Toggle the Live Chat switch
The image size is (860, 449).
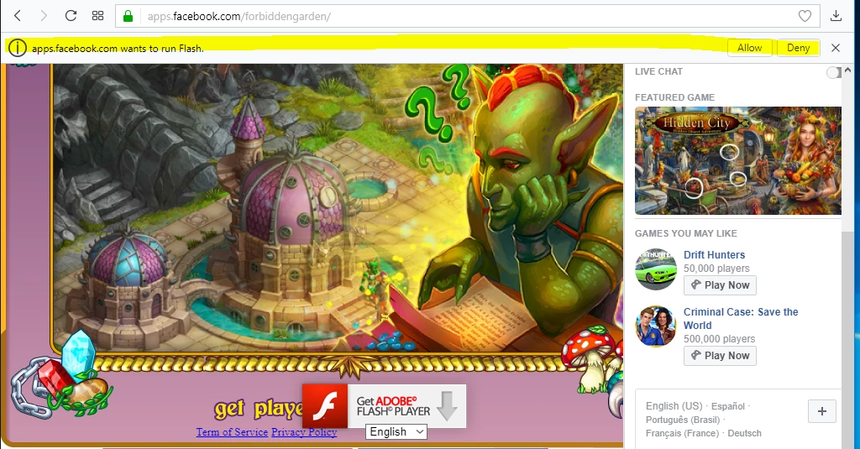(x=834, y=72)
